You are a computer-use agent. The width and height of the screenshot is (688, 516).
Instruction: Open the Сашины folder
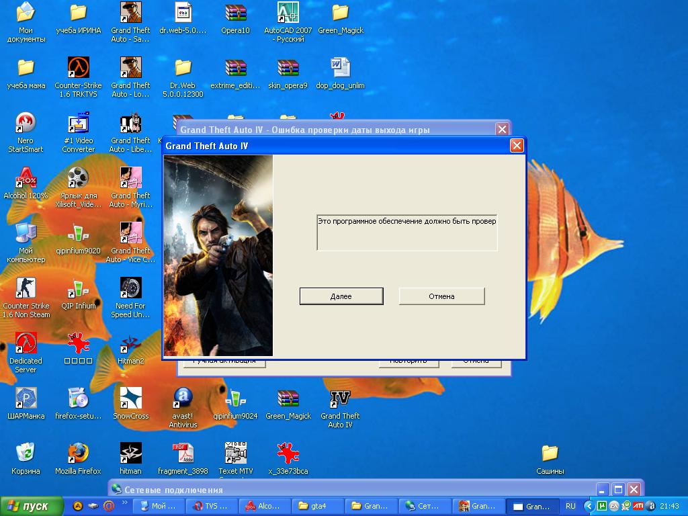click(x=550, y=454)
